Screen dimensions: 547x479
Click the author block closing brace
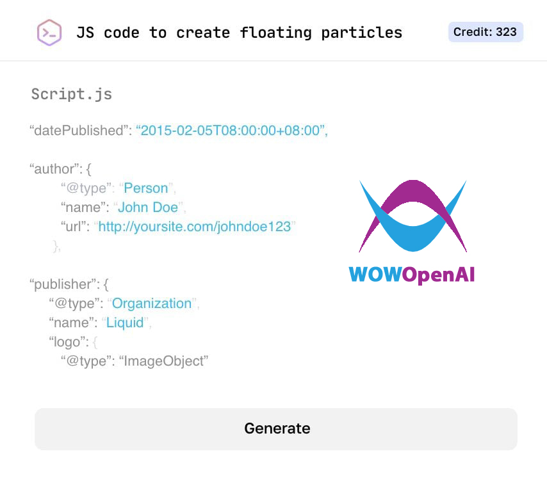[x=57, y=246]
